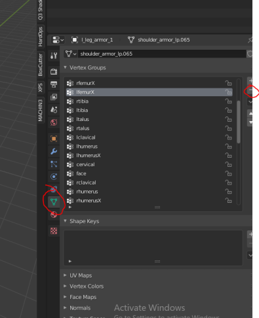Toggle the lock on ltibia group
Viewport: 259px width, 318px height.
coord(228,111)
